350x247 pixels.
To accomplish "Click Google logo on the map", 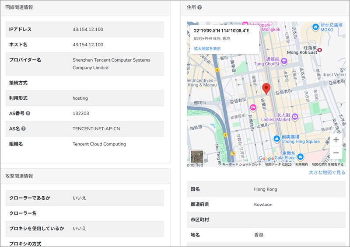I will tap(266, 158).
